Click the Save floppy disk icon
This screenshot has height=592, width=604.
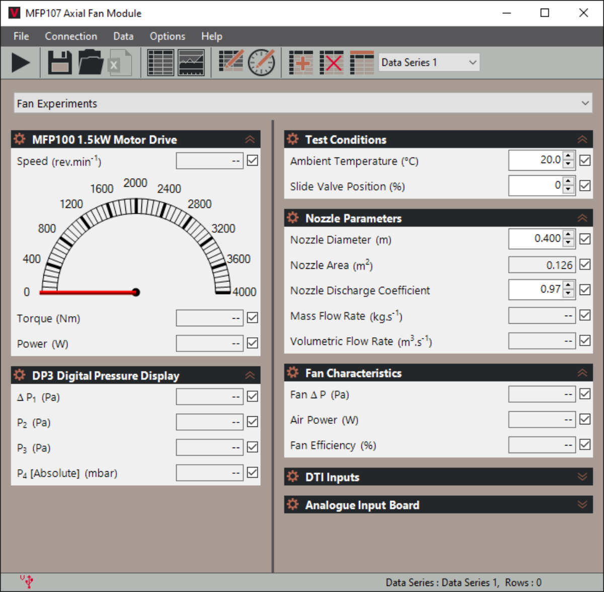coord(59,63)
